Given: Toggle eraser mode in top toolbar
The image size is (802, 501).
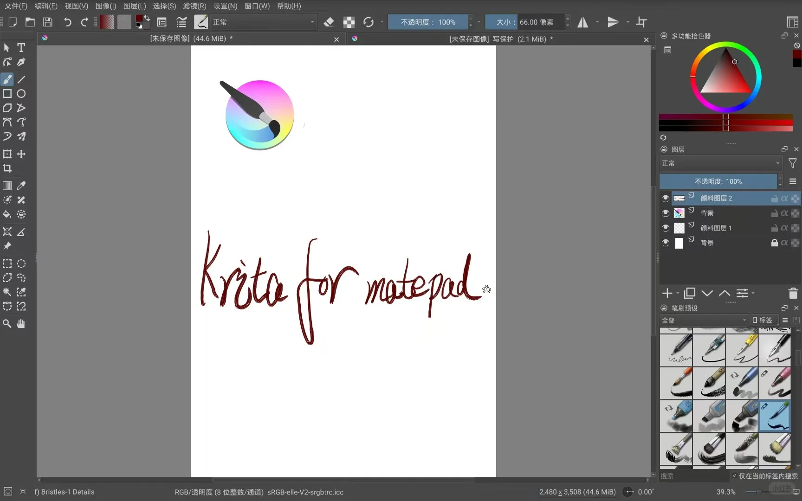Looking at the screenshot, I should tap(329, 22).
